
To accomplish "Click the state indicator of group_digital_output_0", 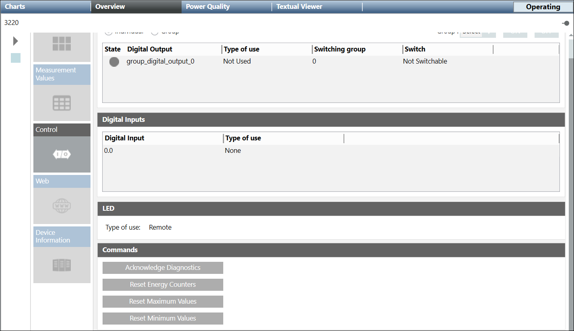I will [x=114, y=62].
